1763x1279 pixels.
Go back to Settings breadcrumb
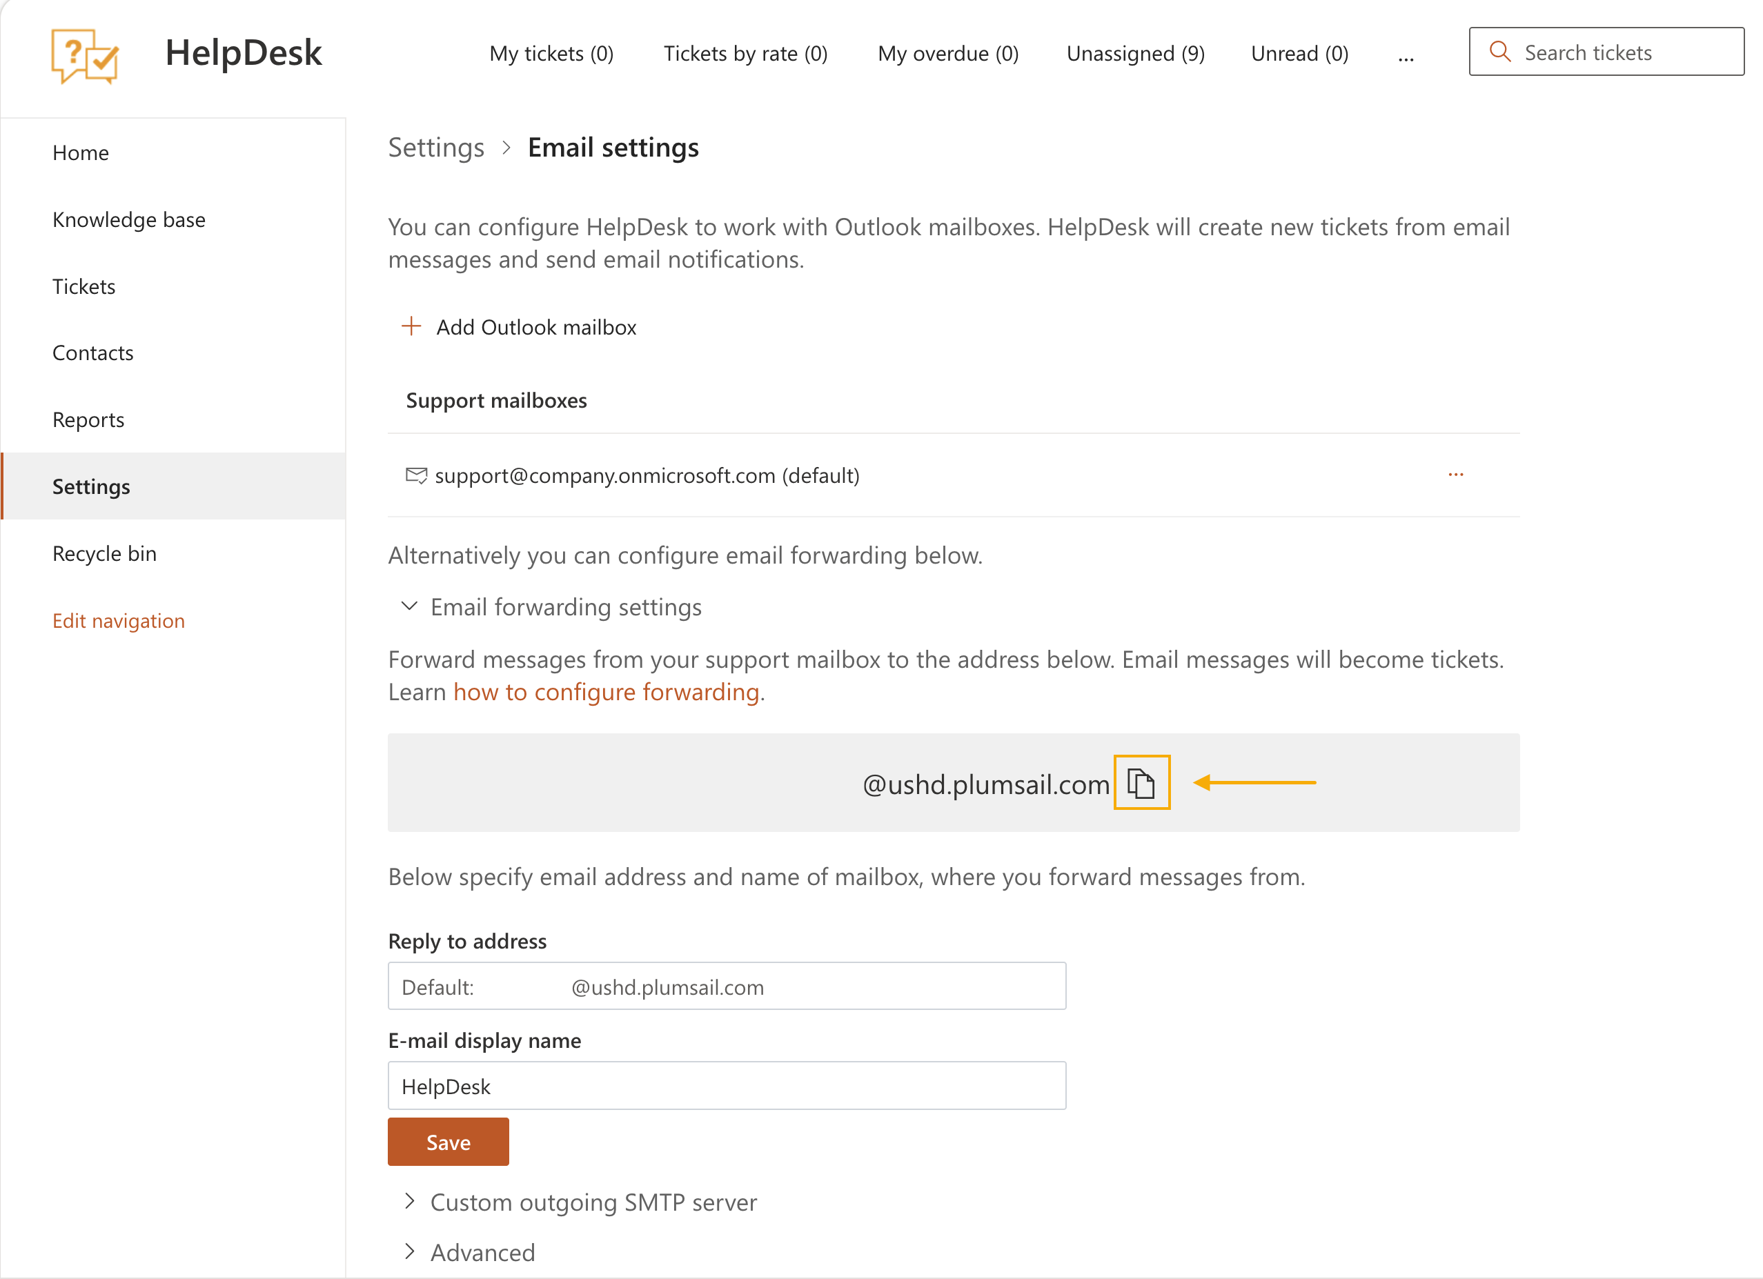(x=436, y=148)
